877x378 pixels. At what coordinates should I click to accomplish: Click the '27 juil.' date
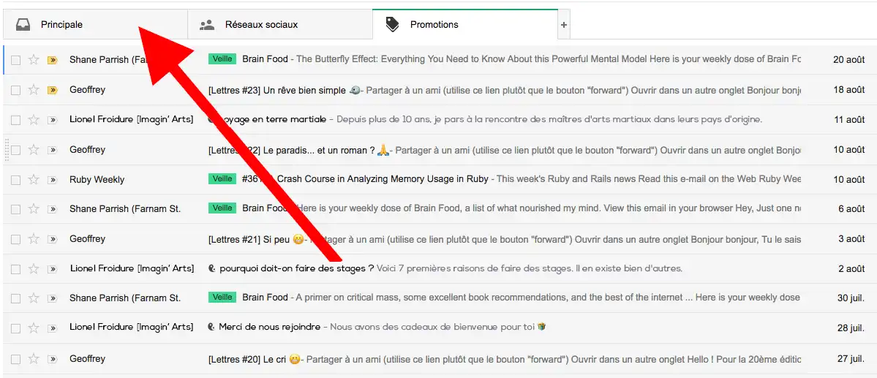[851, 359]
